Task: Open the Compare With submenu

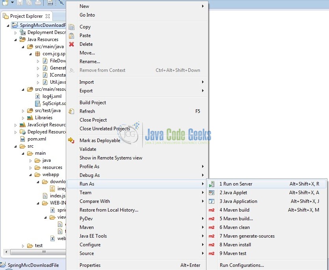Action: coord(137,201)
